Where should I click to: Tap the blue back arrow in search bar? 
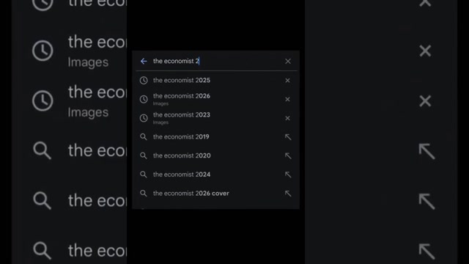point(144,61)
